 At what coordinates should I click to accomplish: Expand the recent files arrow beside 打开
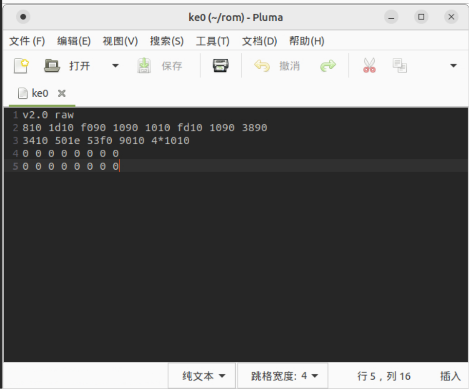[115, 66]
